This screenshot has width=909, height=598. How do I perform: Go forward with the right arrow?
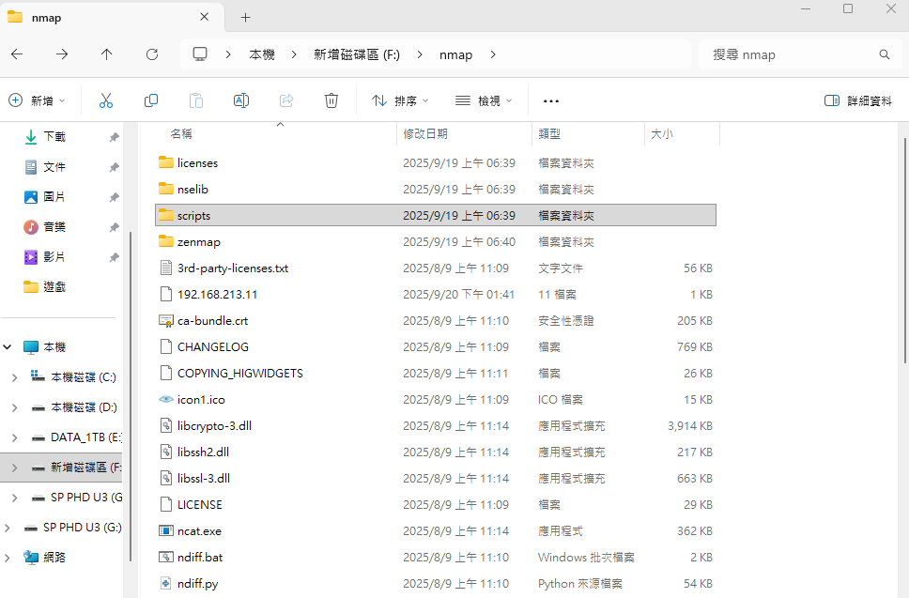(62, 54)
